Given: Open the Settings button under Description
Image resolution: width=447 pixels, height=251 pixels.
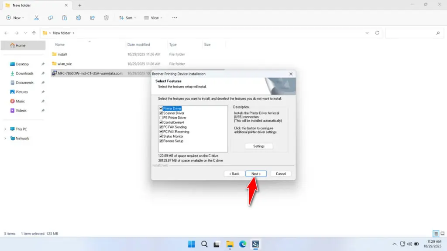Looking at the screenshot, I should (x=259, y=146).
